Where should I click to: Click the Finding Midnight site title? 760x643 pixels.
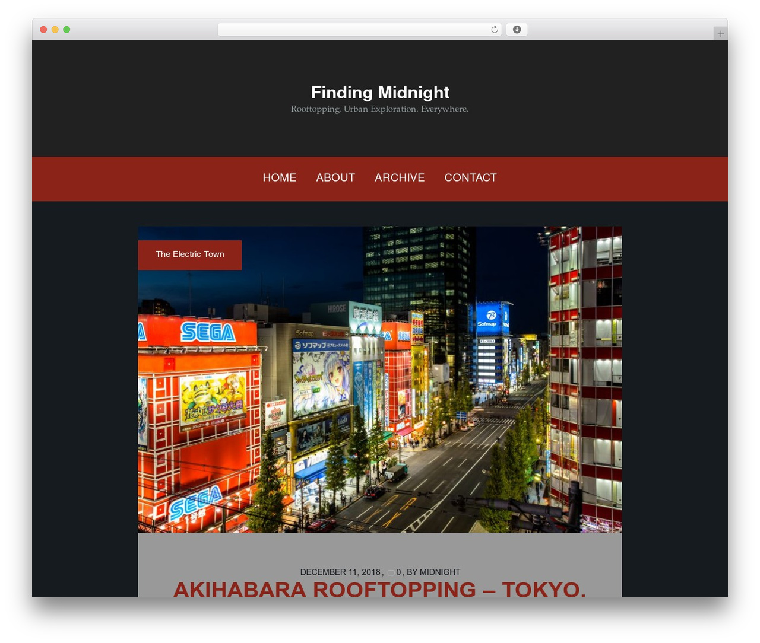click(x=380, y=93)
